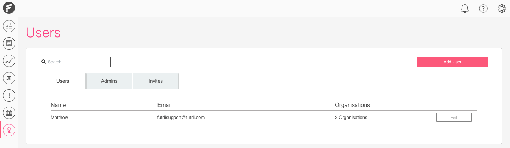Screen dimensions: 510x148
Task: Click the 2 Organisations entry
Action: tap(351, 118)
